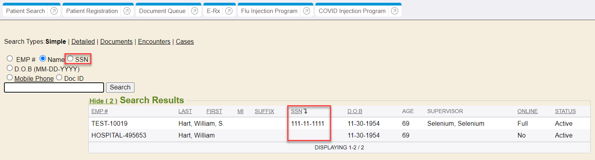The width and height of the screenshot is (595, 160).
Task: Switch to Detailed search type
Action: pyautogui.click(x=83, y=41)
